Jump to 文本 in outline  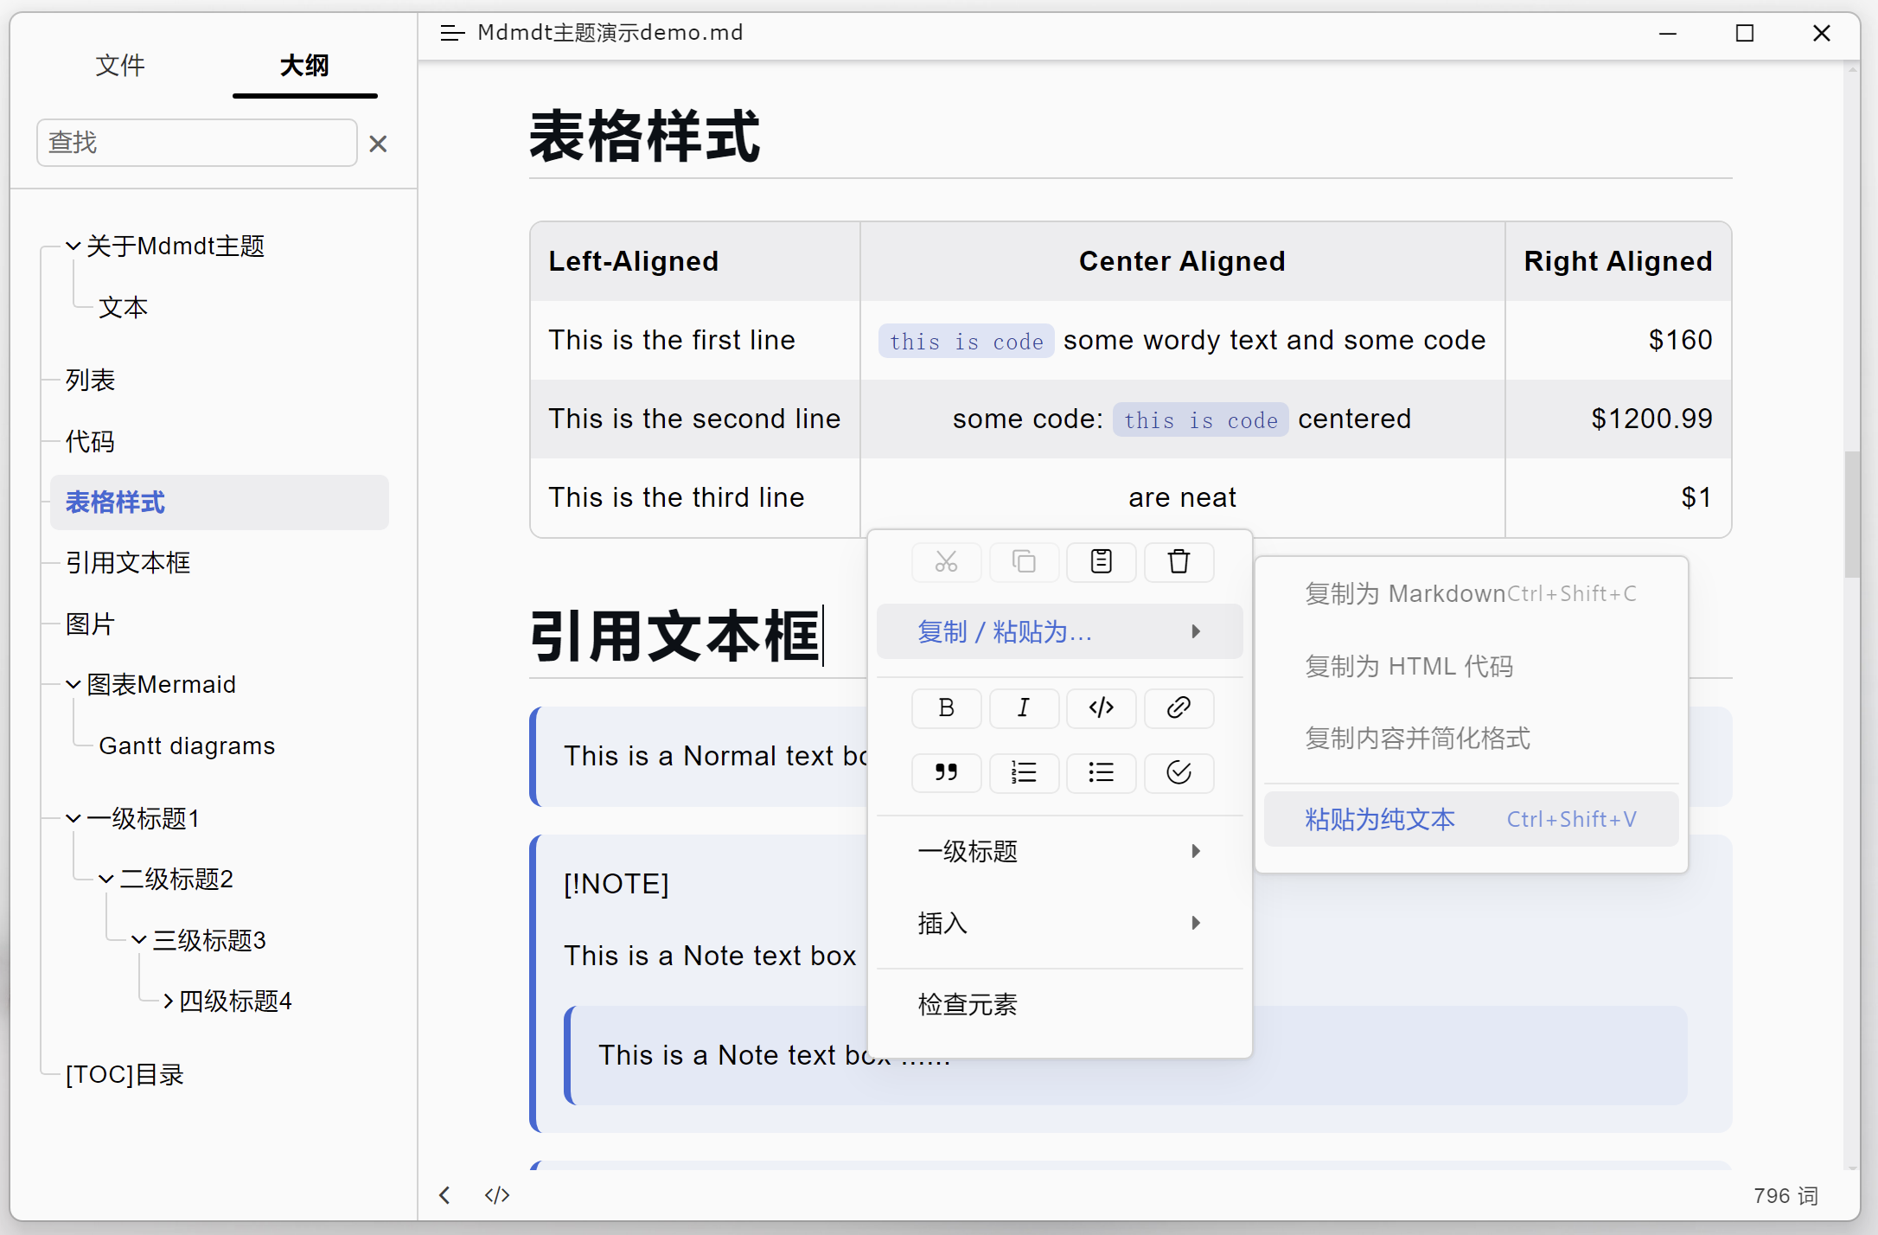123,308
